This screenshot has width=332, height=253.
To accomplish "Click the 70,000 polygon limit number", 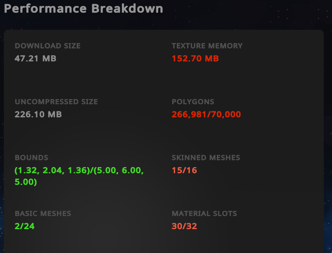I will (x=226, y=114).
